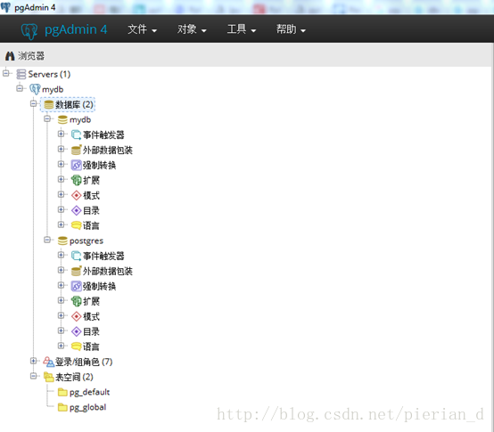Click the 扩展 icon under postgres
The image size is (494, 432).
coord(77,301)
